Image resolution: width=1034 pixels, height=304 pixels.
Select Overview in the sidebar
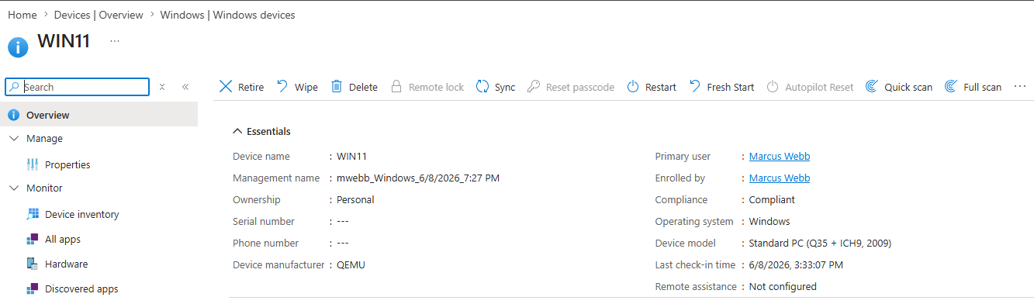[x=99, y=115]
